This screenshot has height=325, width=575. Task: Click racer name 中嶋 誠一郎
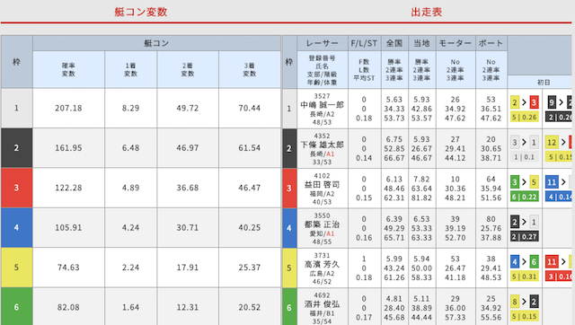[322, 105]
